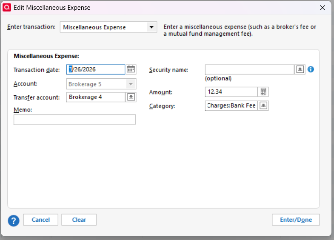Open the Transfer account list button

pos(131,97)
